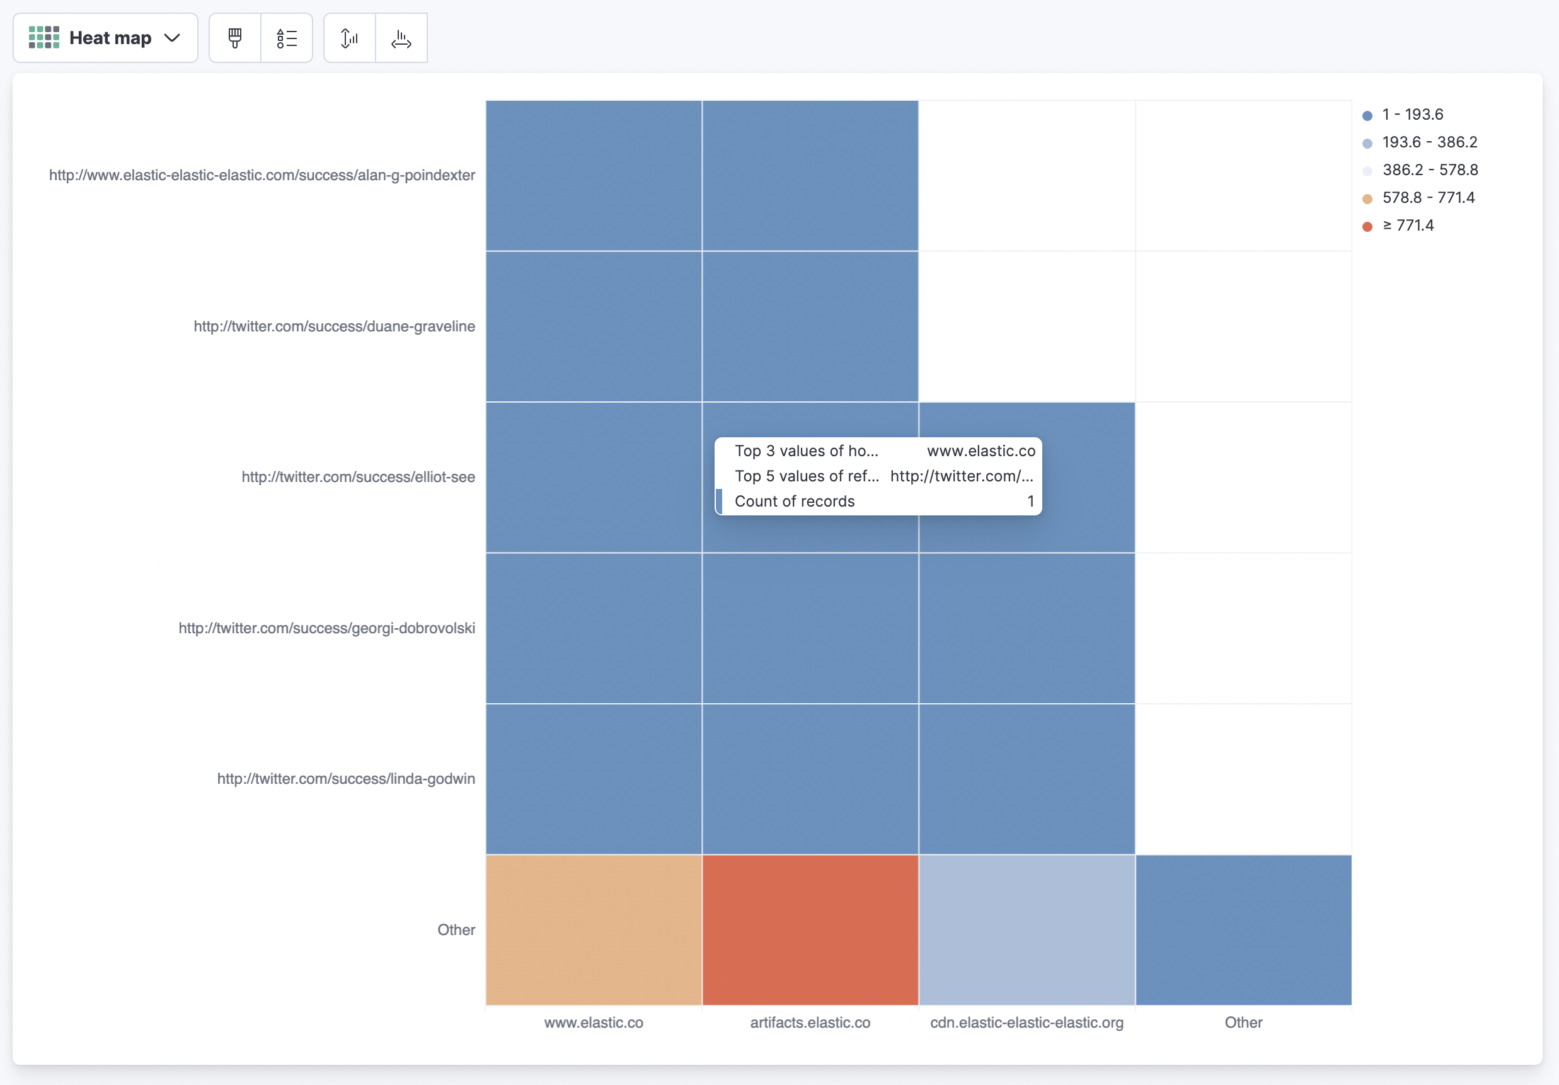
Task: Click the orange 578.8 - 771.4 legend swatch
Action: [1367, 198]
